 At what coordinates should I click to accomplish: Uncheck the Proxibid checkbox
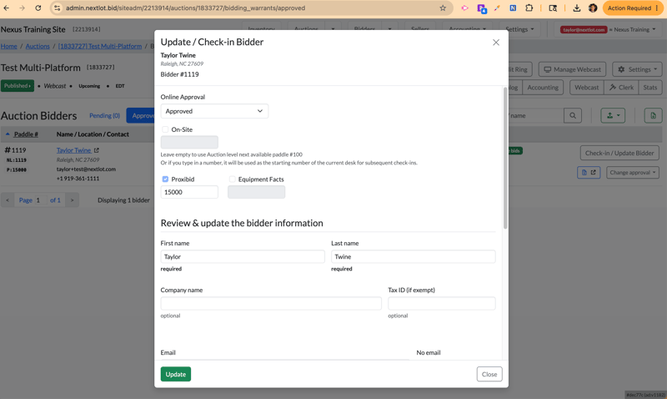click(x=165, y=179)
